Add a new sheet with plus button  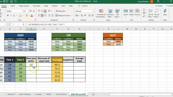click(x=93, y=94)
